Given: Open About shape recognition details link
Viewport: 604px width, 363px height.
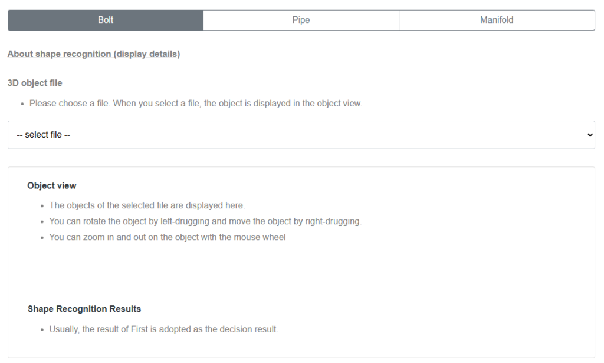Looking at the screenshot, I should 94,54.
